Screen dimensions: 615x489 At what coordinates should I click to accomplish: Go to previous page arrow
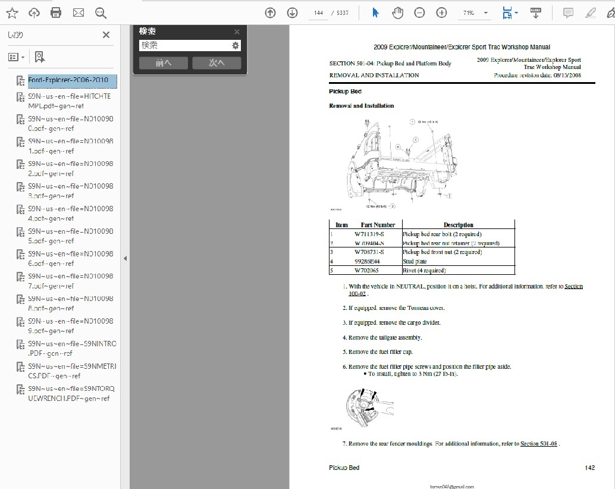pyautogui.click(x=270, y=13)
